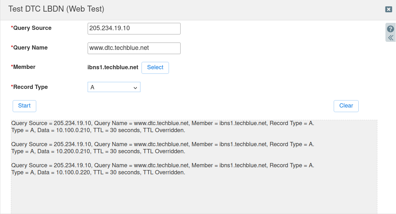Choose a different member via Select button
Image resolution: width=396 pixels, height=214 pixels.
(155, 67)
